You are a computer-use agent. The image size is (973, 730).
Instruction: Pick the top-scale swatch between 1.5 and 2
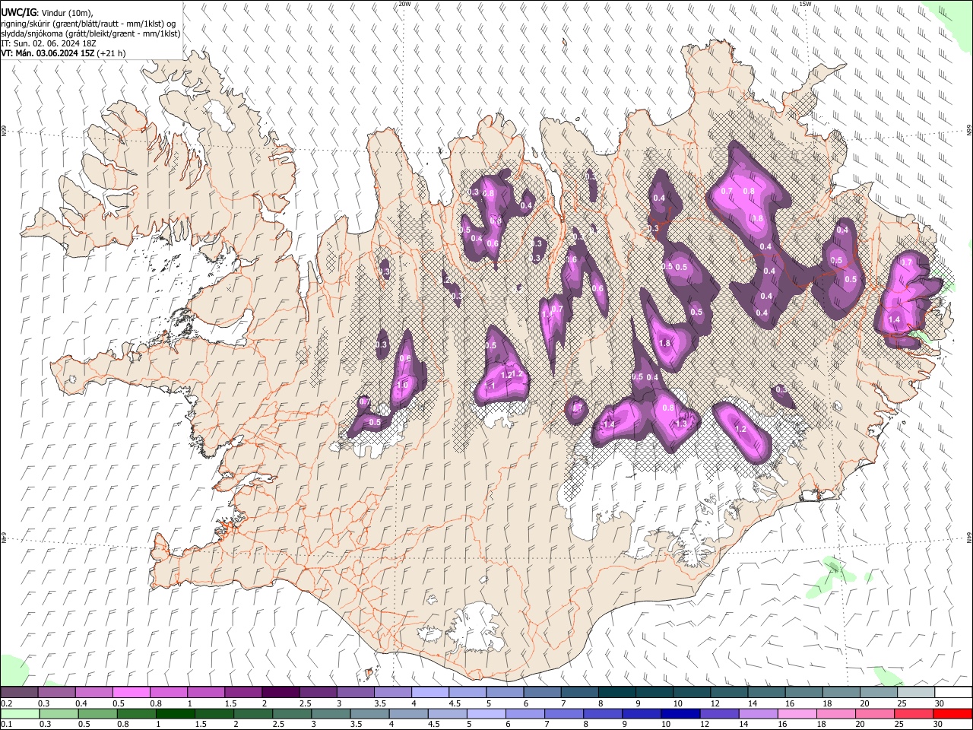[x=244, y=693]
